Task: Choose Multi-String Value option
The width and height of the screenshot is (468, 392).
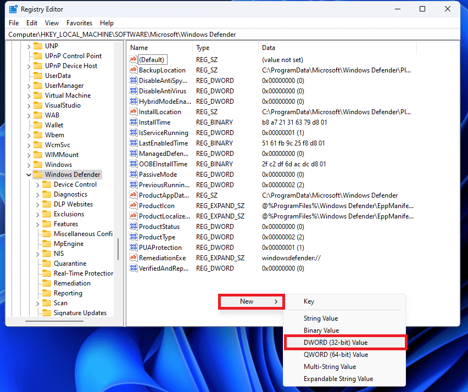Action: click(x=344, y=367)
